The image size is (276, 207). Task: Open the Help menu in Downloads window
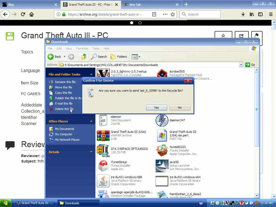(x=106, y=49)
